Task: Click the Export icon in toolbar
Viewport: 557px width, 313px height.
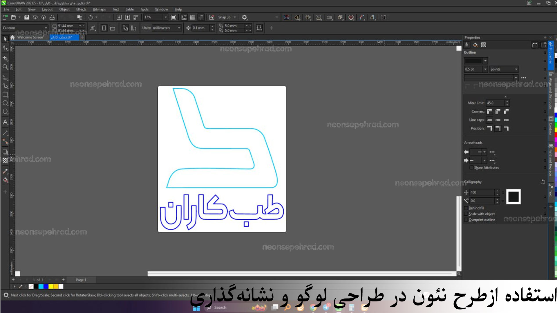Action: 127,17
